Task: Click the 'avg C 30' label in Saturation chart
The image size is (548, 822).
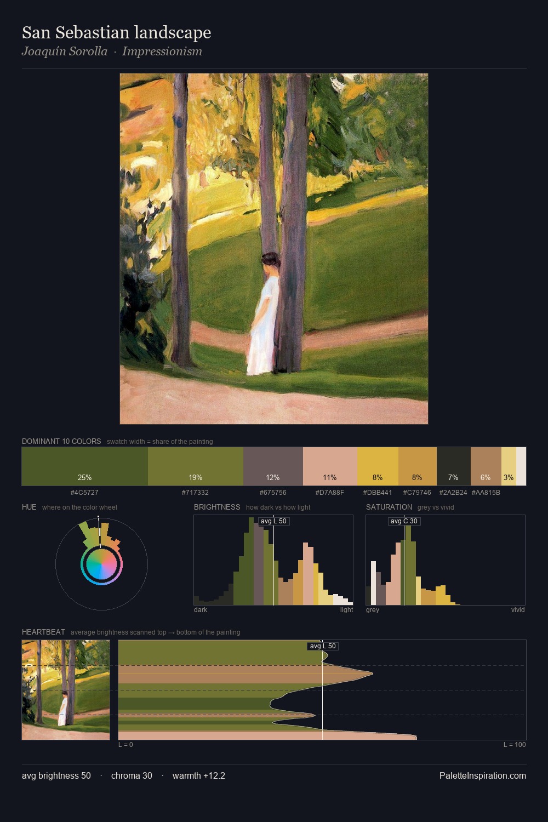Action: click(x=404, y=521)
